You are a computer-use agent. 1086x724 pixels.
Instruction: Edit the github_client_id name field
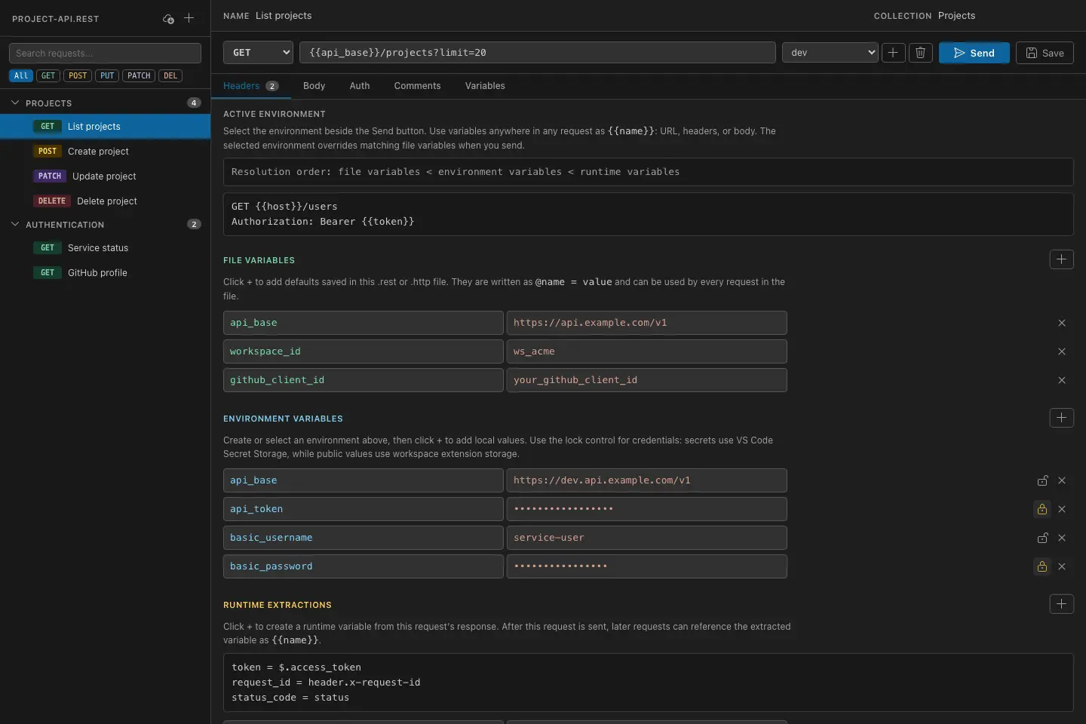pyautogui.click(x=363, y=380)
